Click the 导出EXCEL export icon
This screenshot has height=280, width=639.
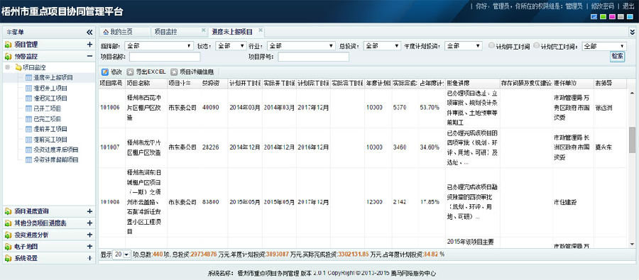click(x=130, y=72)
